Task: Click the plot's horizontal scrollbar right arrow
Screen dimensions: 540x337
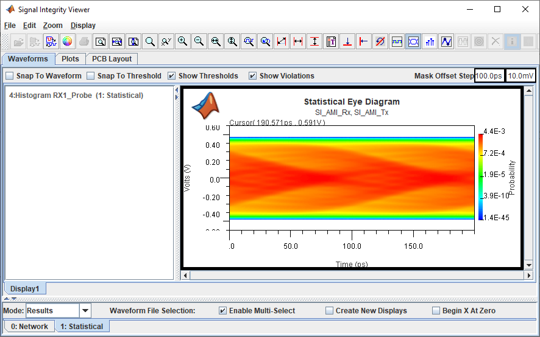Action: [x=528, y=275]
